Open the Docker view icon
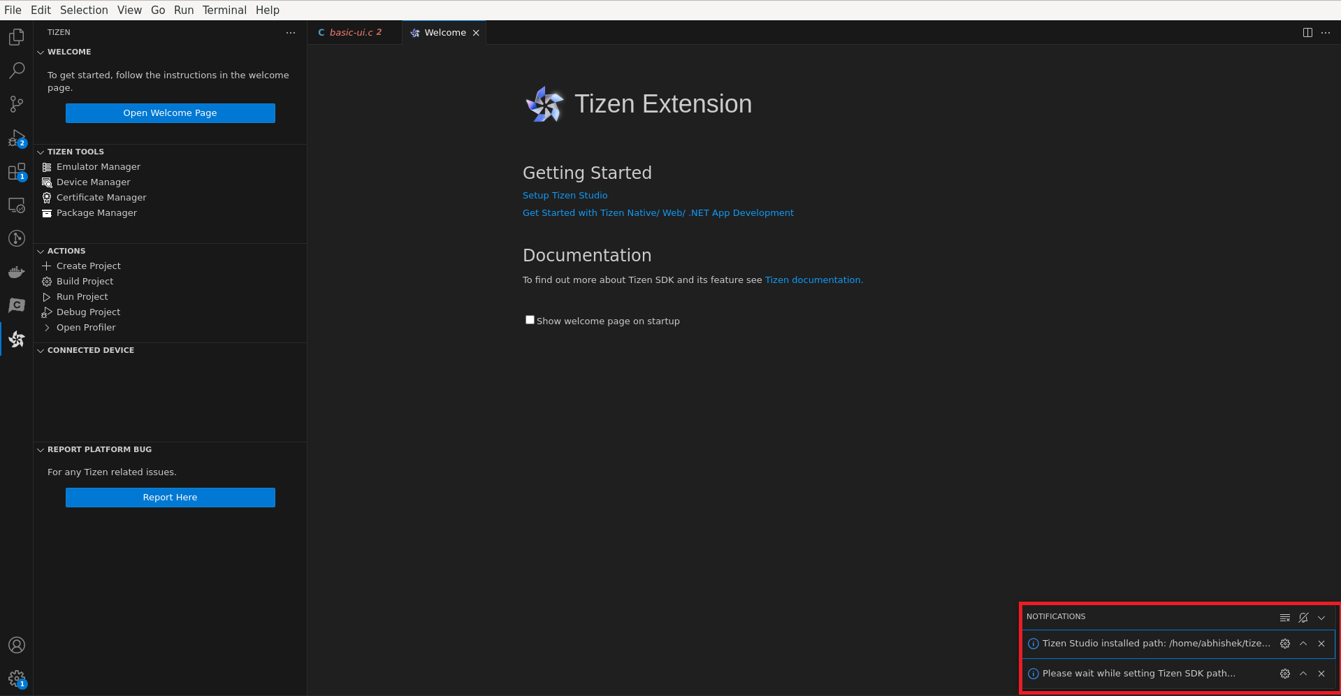The height and width of the screenshot is (696, 1341). (x=17, y=272)
